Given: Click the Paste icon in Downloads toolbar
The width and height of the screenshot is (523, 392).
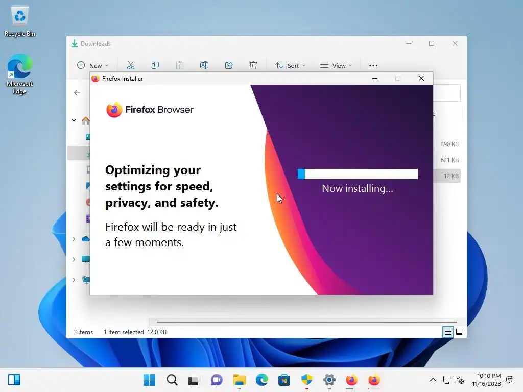Looking at the screenshot, I should [179, 65].
